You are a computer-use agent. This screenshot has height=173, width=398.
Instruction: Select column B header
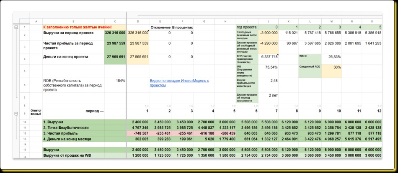[73, 21]
